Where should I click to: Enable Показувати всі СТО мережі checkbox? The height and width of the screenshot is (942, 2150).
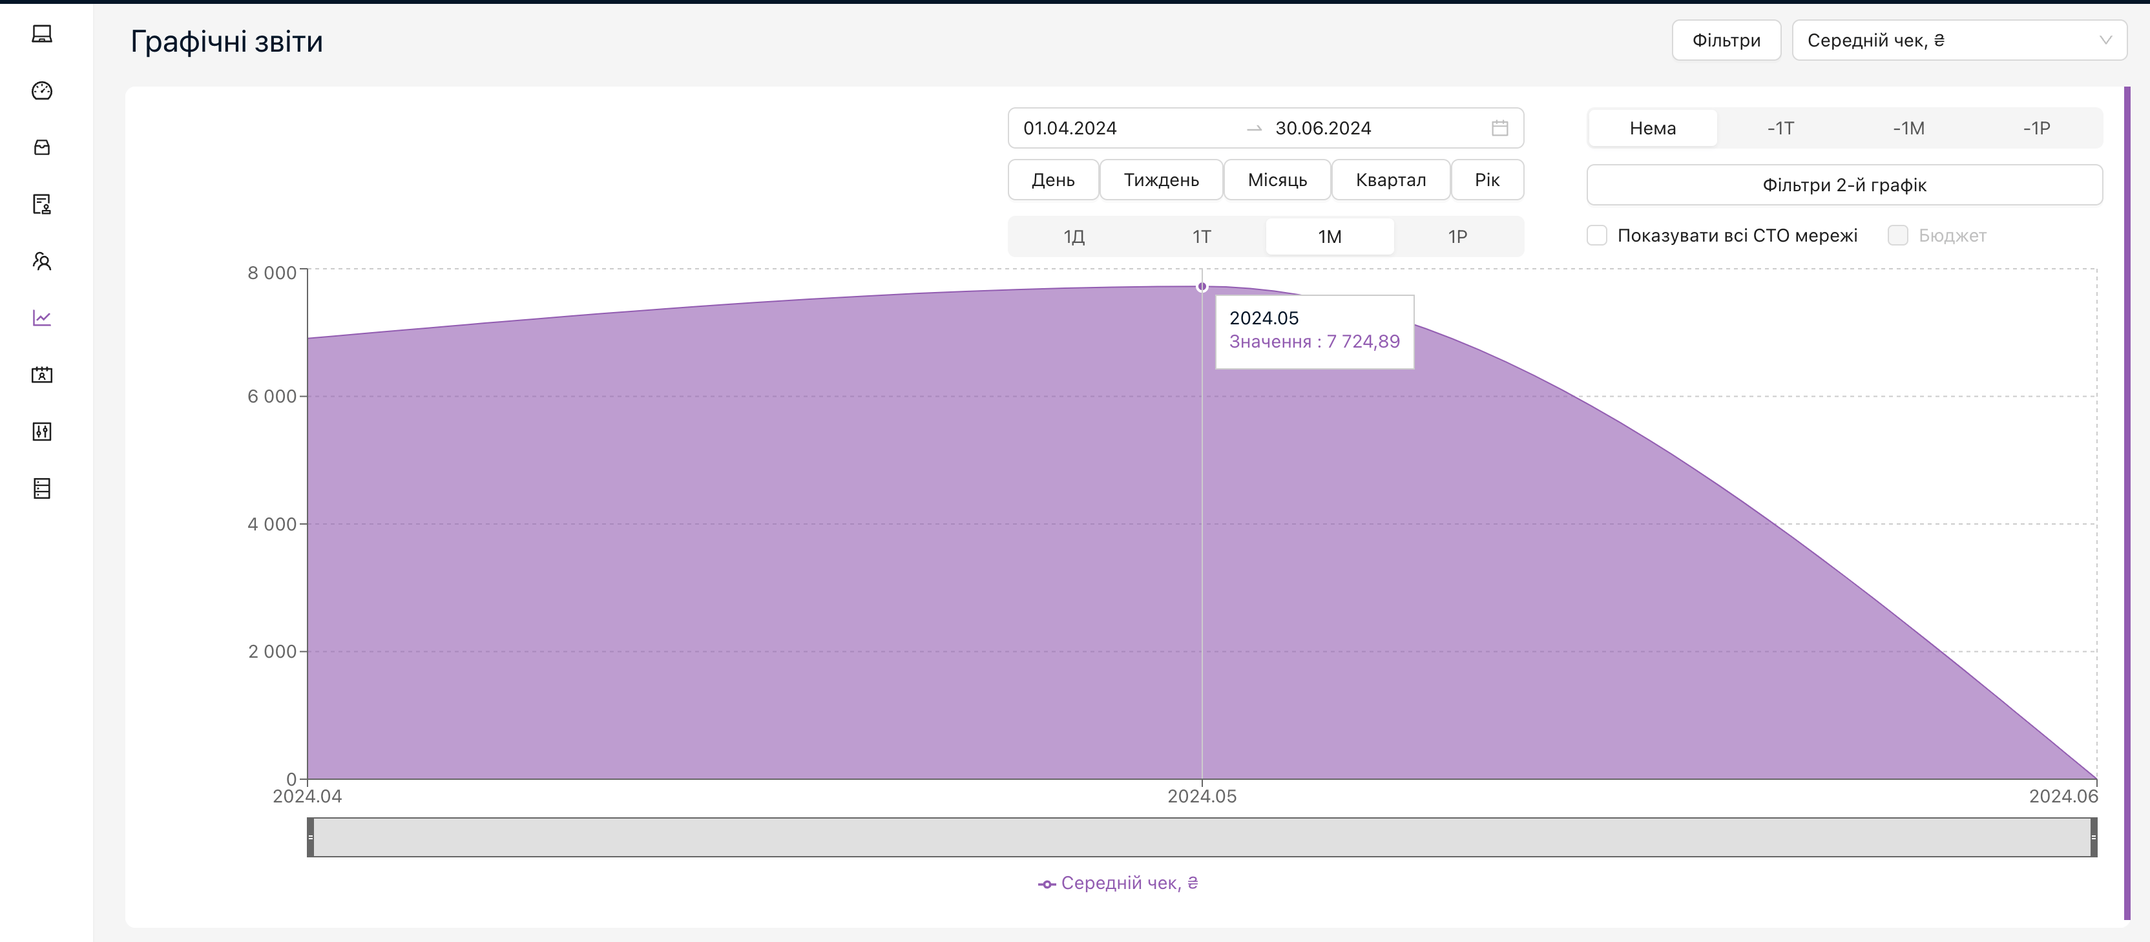click(x=1596, y=235)
